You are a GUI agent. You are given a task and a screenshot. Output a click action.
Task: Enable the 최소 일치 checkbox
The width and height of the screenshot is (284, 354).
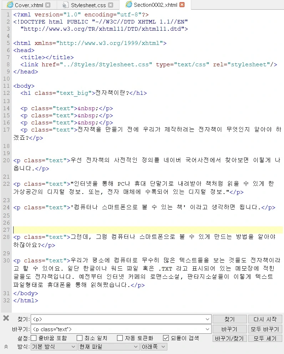pos(80,338)
